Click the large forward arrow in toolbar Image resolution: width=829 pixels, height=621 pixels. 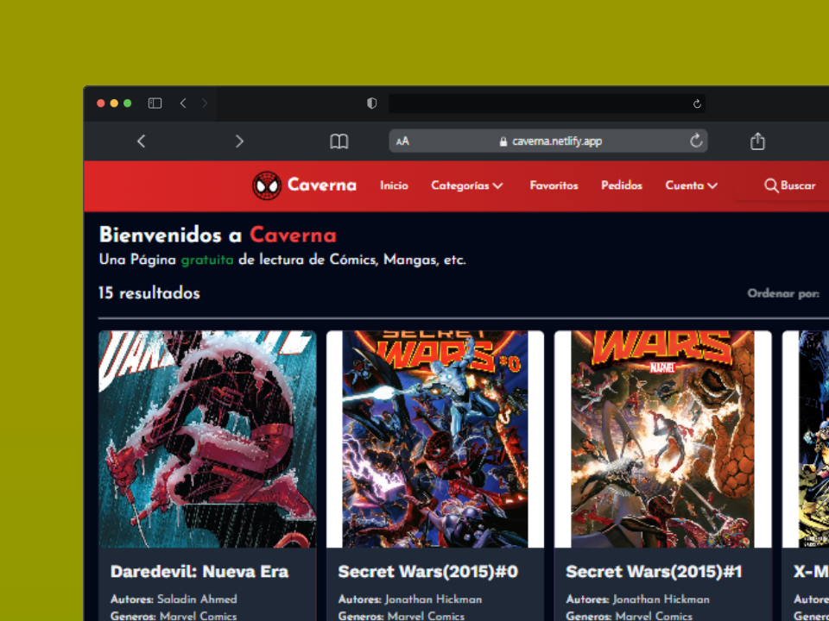click(239, 141)
